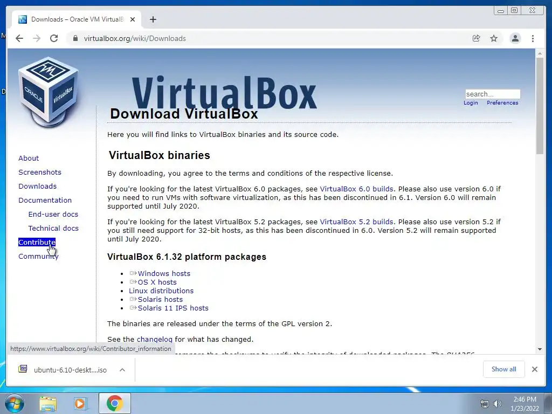Open the Preferences link
Viewport: 552px width, 414px height.
point(502,103)
